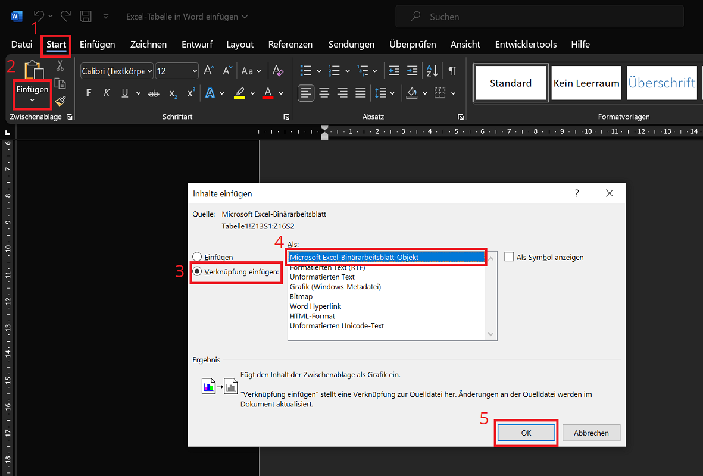Open the font name Calibri dropdown
The width and height of the screenshot is (703, 476).
[149, 71]
